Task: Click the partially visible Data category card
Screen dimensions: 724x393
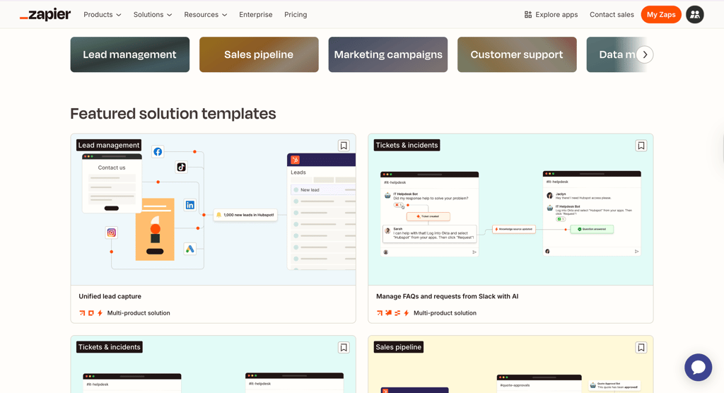Action: pos(617,54)
